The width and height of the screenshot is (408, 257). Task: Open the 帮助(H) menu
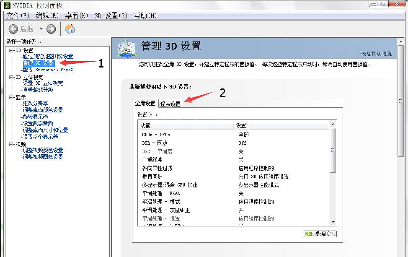pyautogui.click(x=145, y=16)
